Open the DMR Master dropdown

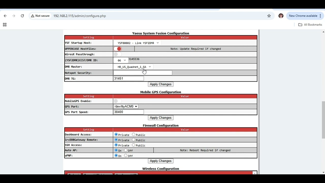pyautogui.click(x=134, y=67)
